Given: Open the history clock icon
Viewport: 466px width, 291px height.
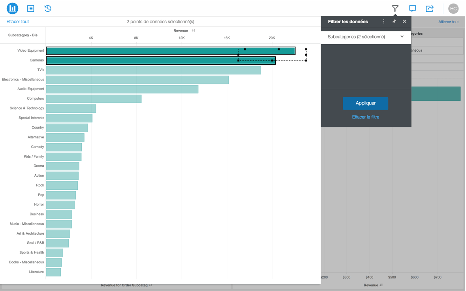Looking at the screenshot, I should pos(48,9).
